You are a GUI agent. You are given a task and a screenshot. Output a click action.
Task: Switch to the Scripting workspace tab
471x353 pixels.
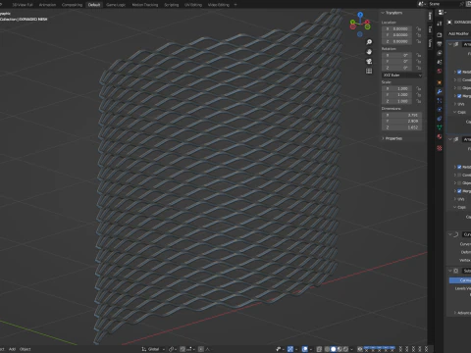coord(172,5)
